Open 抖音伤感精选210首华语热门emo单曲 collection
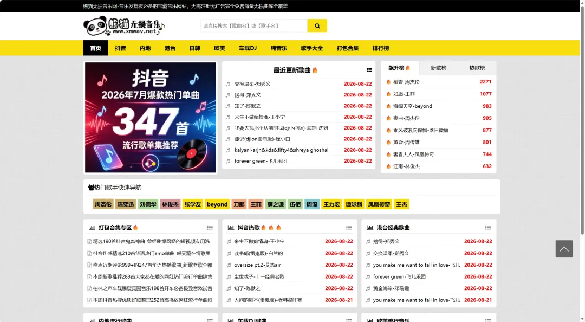This screenshot has height=322, width=585. [x=152, y=253]
